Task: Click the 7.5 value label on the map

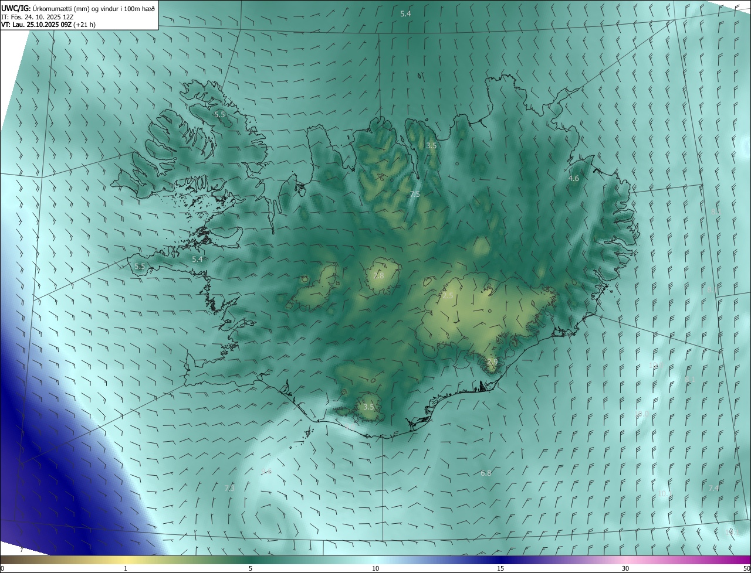Action: [415, 195]
